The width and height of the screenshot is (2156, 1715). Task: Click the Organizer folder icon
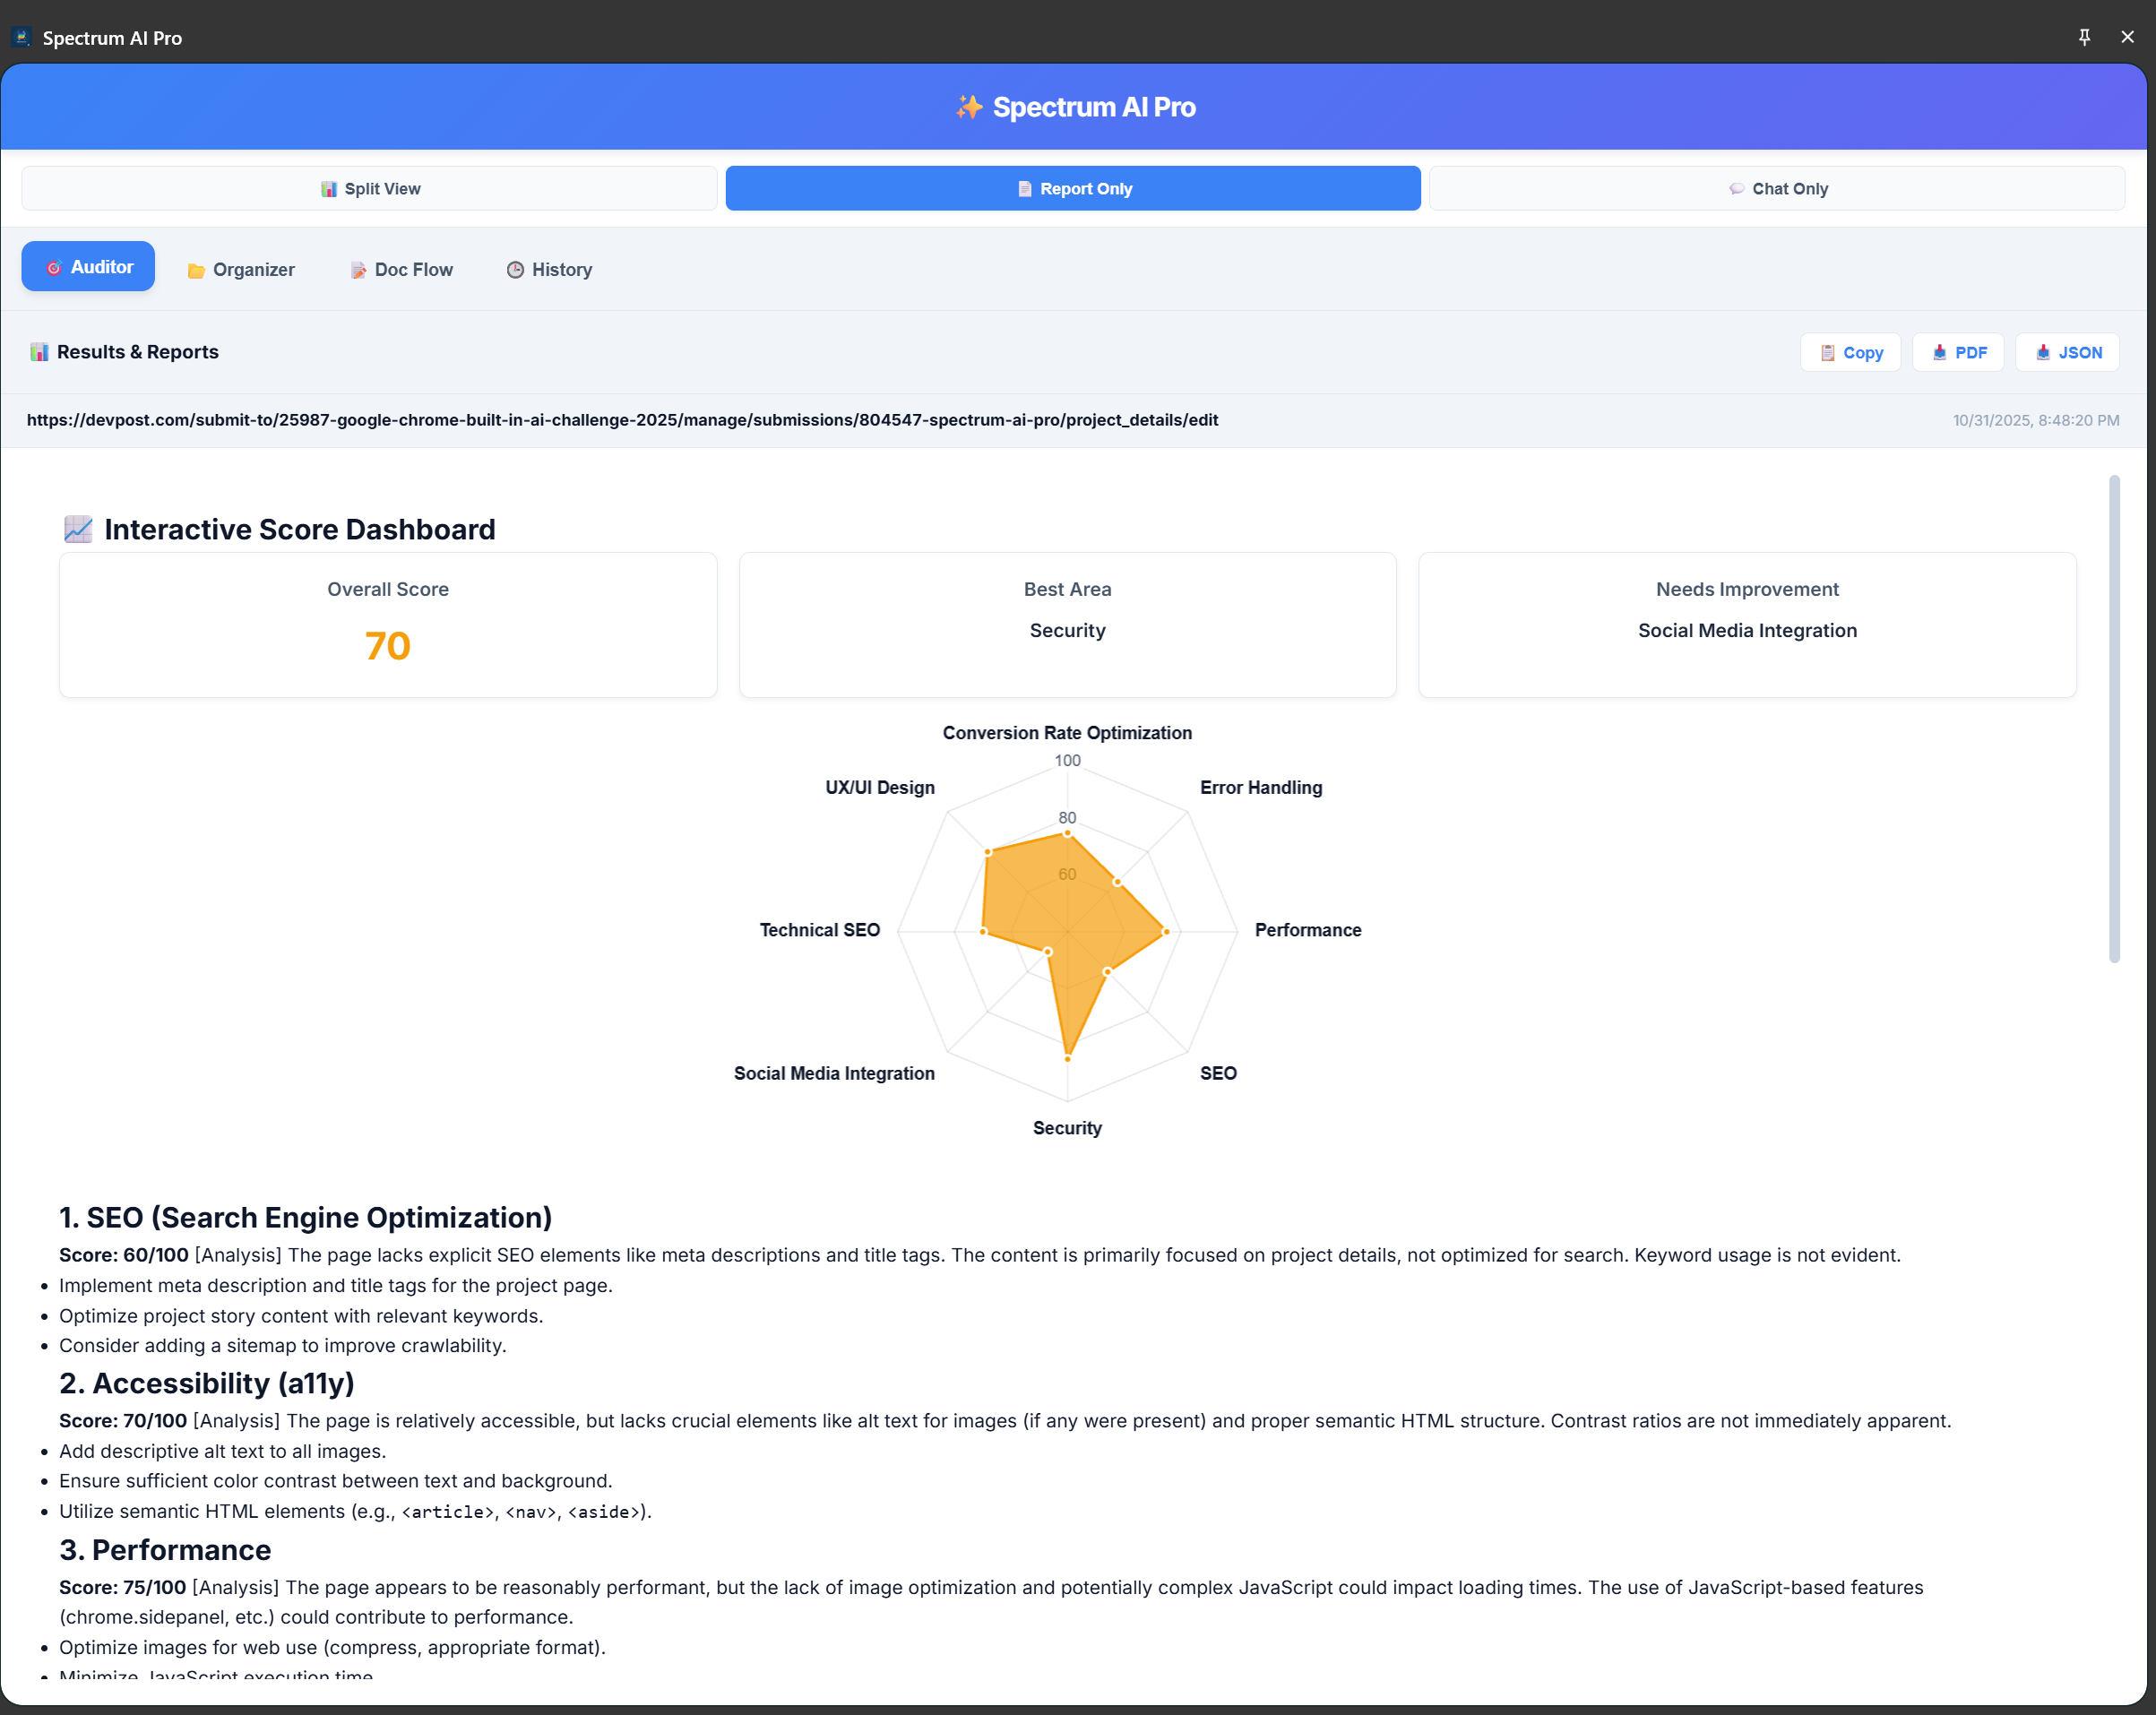coord(196,271)
